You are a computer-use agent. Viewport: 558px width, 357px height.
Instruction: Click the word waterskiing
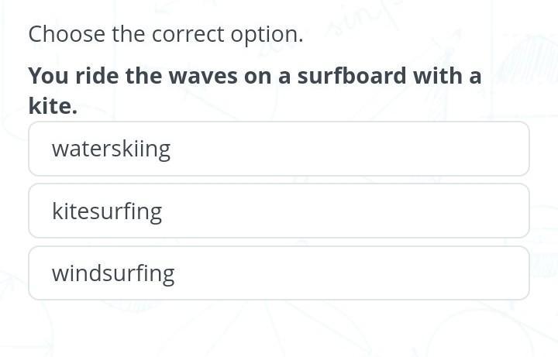pyautogui.click(x=111, y=149)
